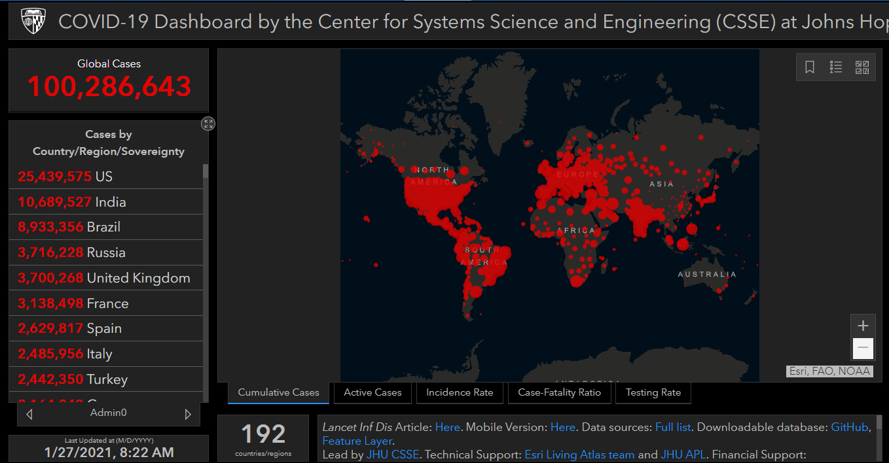Image resolution: width=889 pixels, height=463 pixels.
Task: Open the map bookmarks icon
Action: 810,67
